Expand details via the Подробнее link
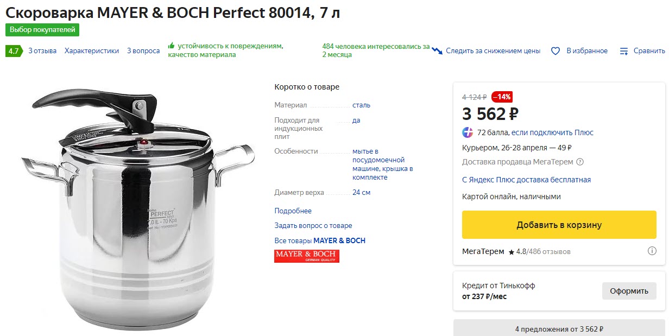 tap(293, 211)
